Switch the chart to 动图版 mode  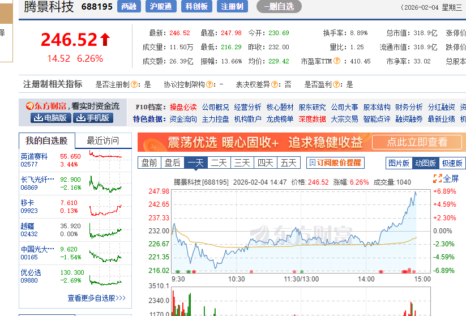point(425,163)
